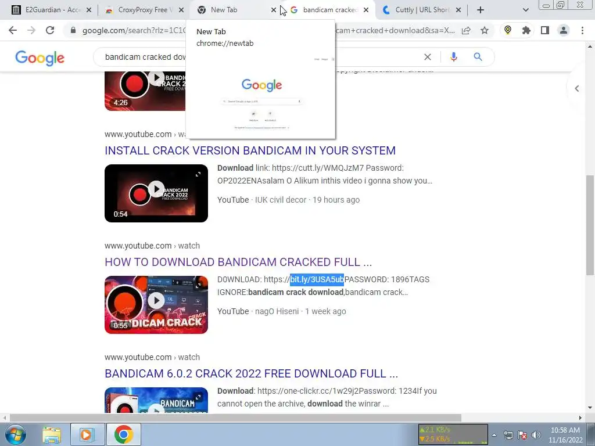Image resolution: width=595 pixels, height=446 pixels.
Task: Share this page via share icon
Action: pos(466,30)
